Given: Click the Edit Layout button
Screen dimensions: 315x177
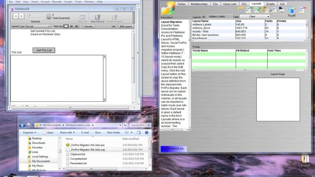Looking at the screenshot, I should 126,26.
